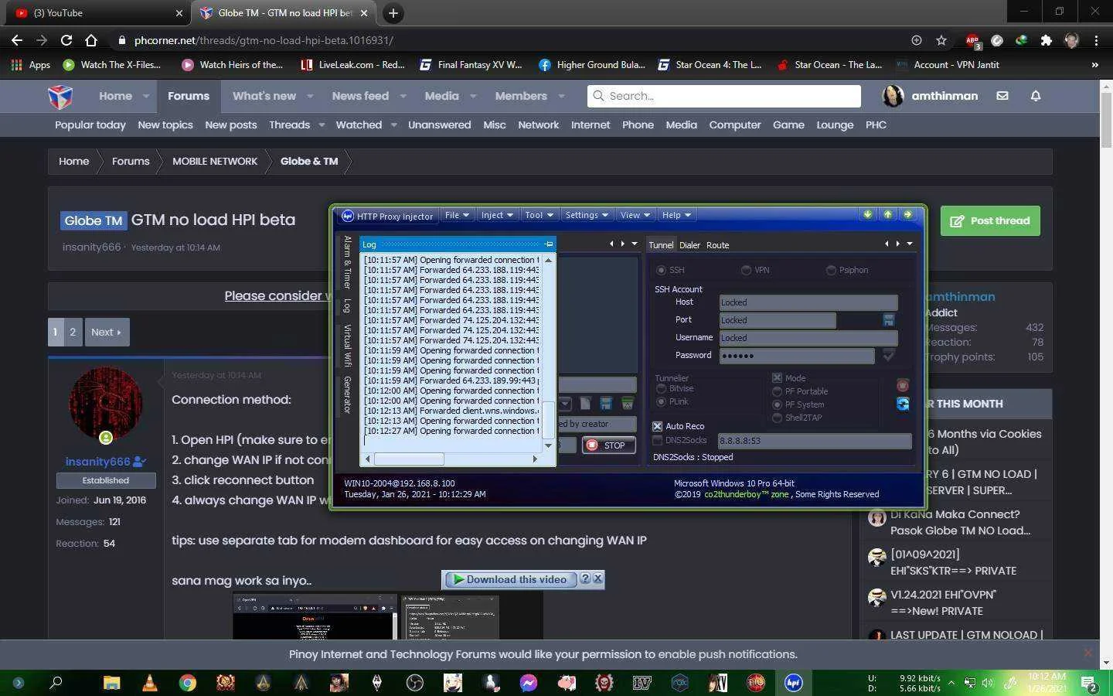
Task: Select Shell2TAP mode
Action: pos(777,418)
